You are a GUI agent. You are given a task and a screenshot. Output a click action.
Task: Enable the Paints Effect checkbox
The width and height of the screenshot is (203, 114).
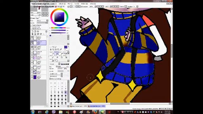31,18
